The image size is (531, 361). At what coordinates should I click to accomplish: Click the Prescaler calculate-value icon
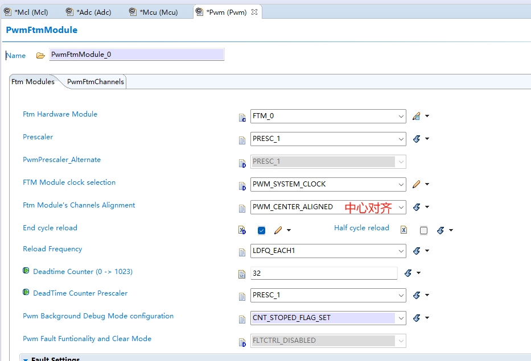point(417,139)
